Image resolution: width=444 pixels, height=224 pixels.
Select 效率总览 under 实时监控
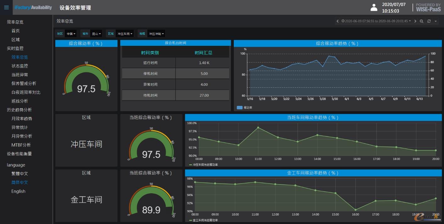click(20, 57)
